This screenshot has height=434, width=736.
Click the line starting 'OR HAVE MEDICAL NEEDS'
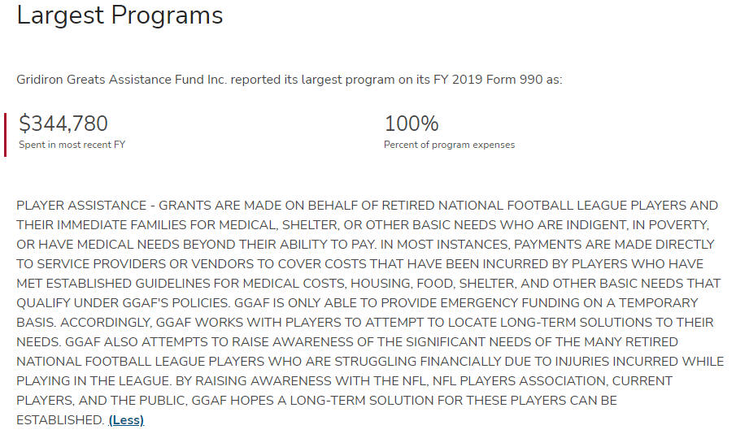click(365, 245)
